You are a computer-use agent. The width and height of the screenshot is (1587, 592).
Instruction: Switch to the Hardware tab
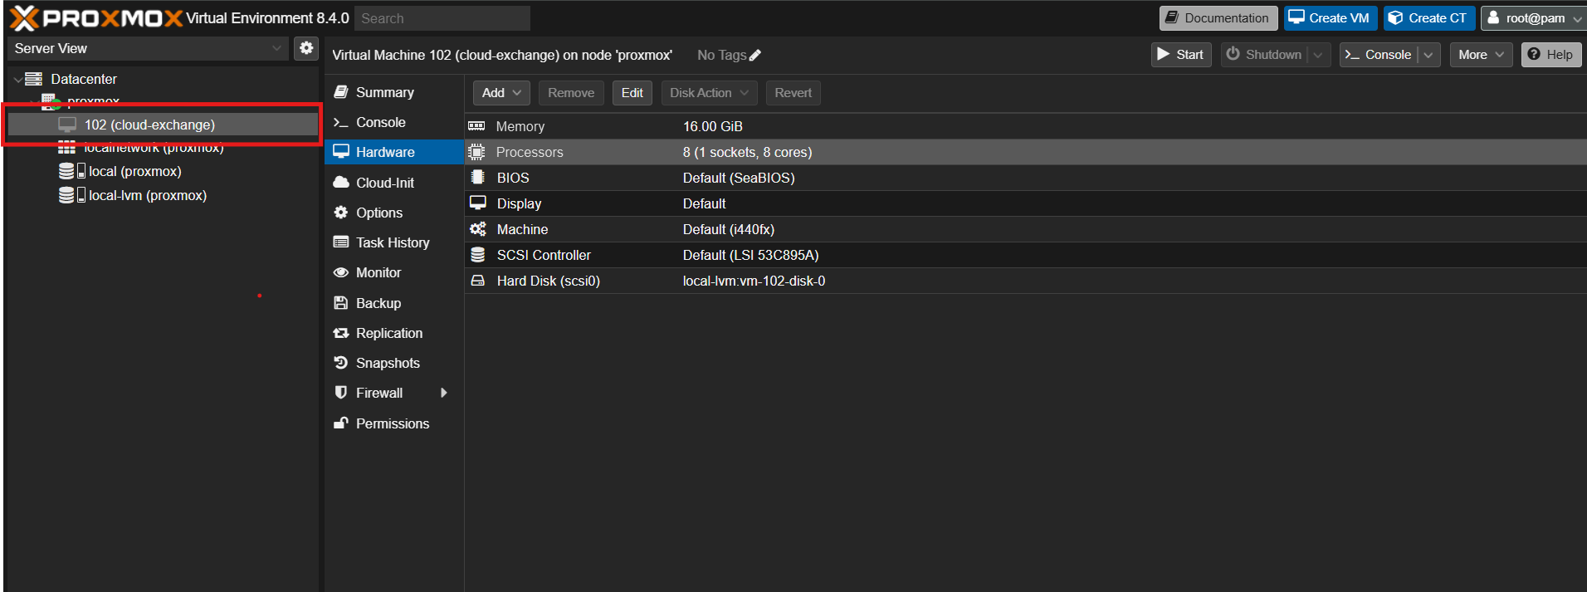coord(394,152)
